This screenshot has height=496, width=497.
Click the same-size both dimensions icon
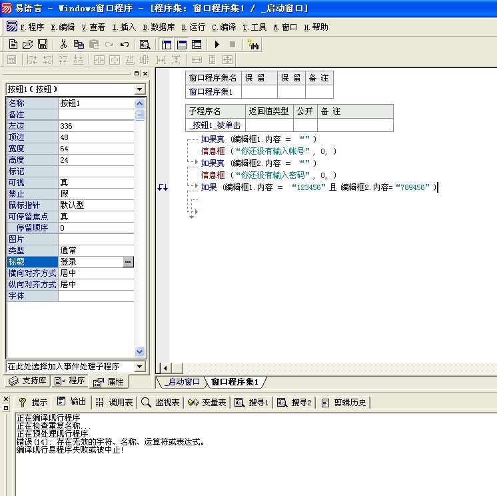click(x=227, y=59)
